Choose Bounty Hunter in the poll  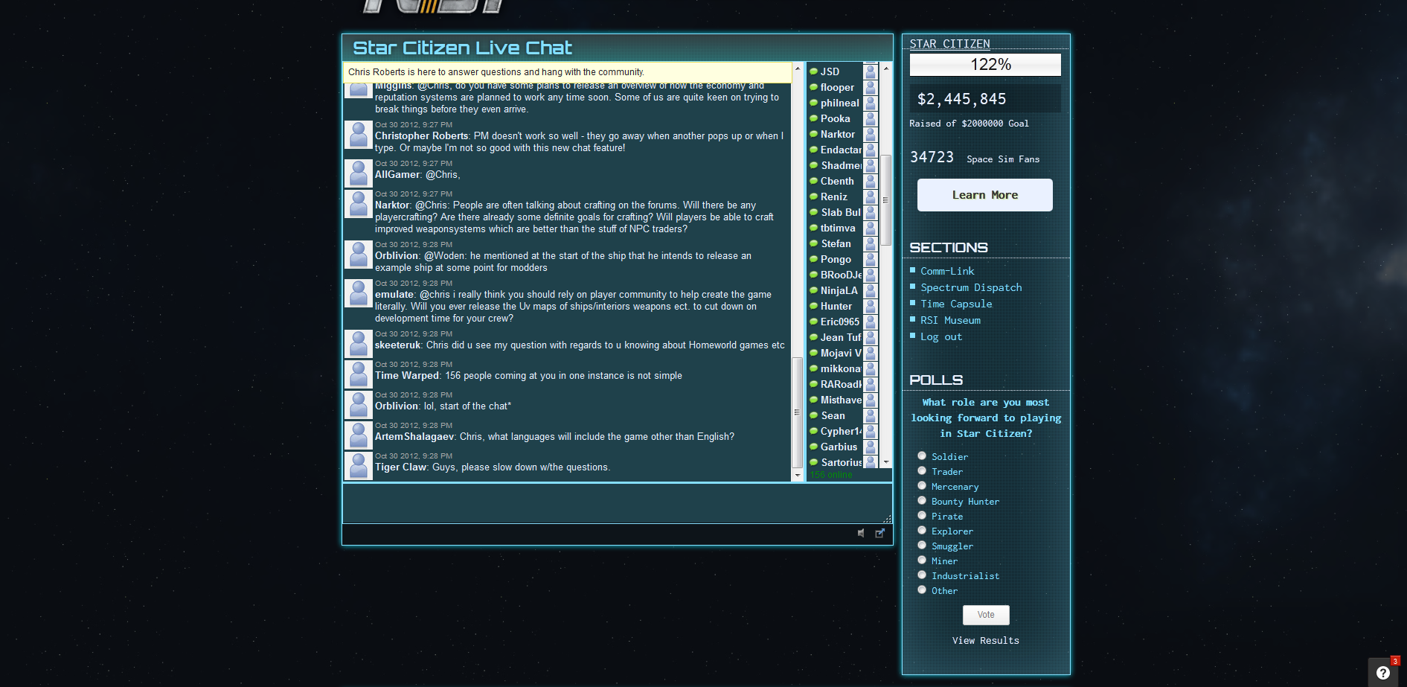pyautogui.click(x=922, y=500)
